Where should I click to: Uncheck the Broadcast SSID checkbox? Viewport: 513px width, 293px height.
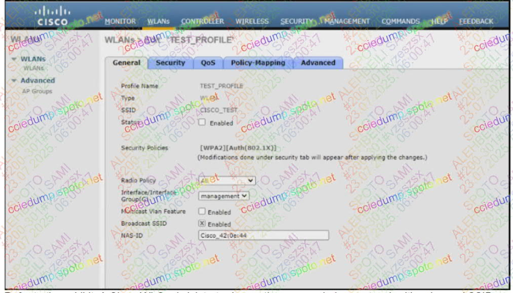[x=202, y=224]
